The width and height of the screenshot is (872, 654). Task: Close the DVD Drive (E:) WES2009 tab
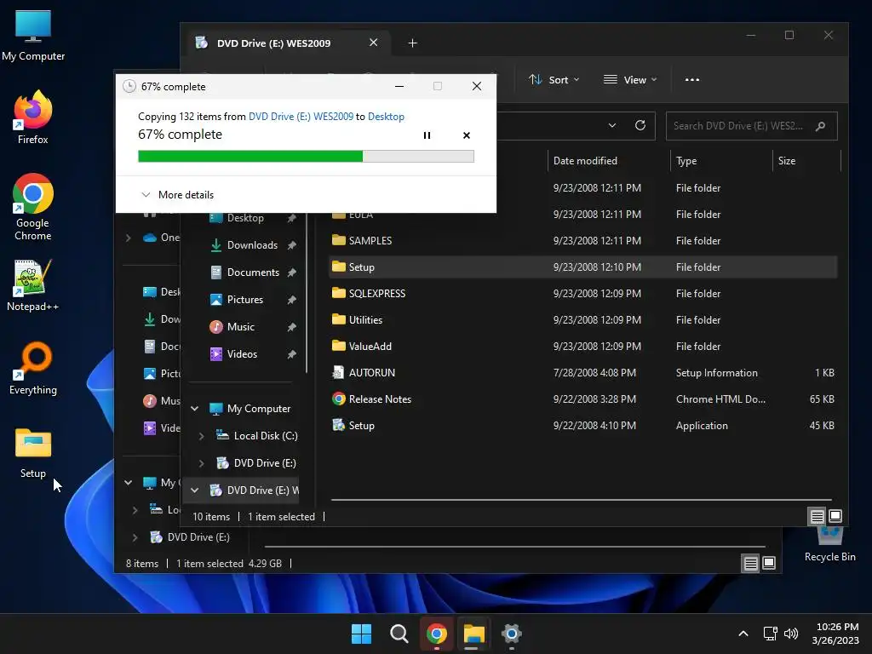pos(373,43)
